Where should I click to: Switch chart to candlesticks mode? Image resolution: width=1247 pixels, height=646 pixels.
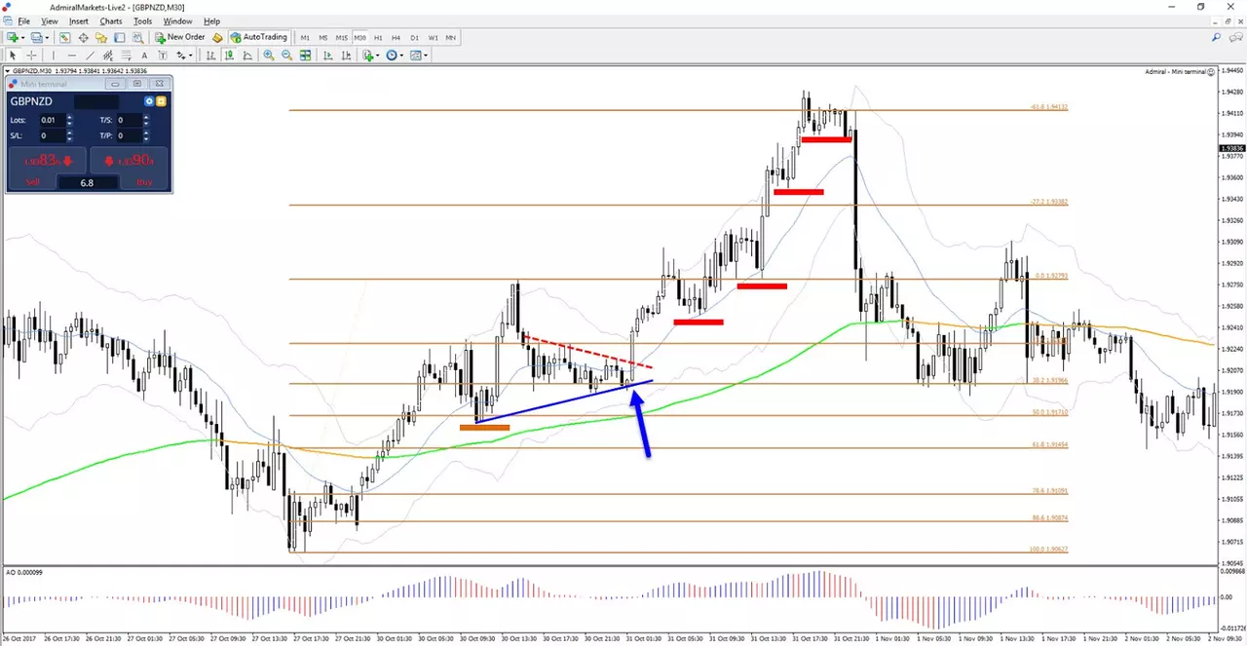click(x=229, y=56)
